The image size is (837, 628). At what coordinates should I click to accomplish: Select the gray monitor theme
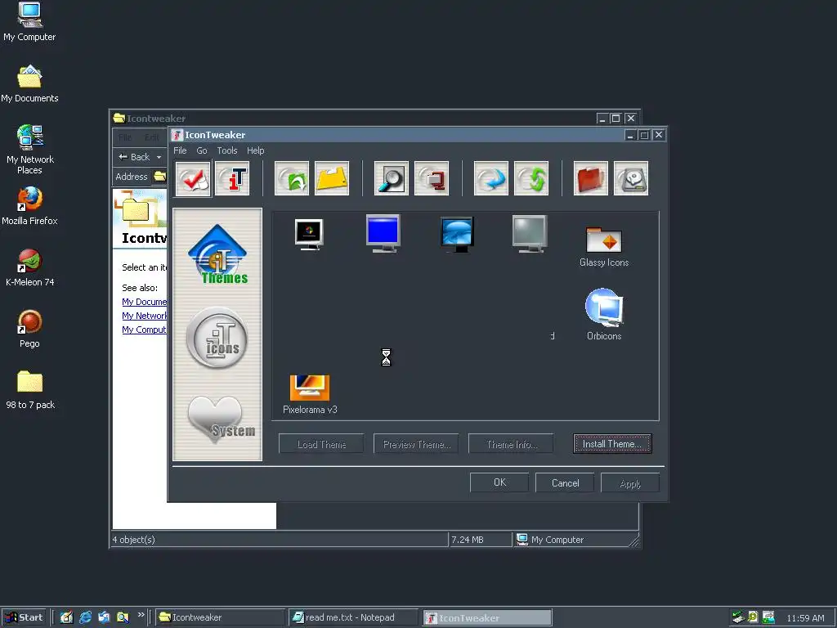click(530, 234)
